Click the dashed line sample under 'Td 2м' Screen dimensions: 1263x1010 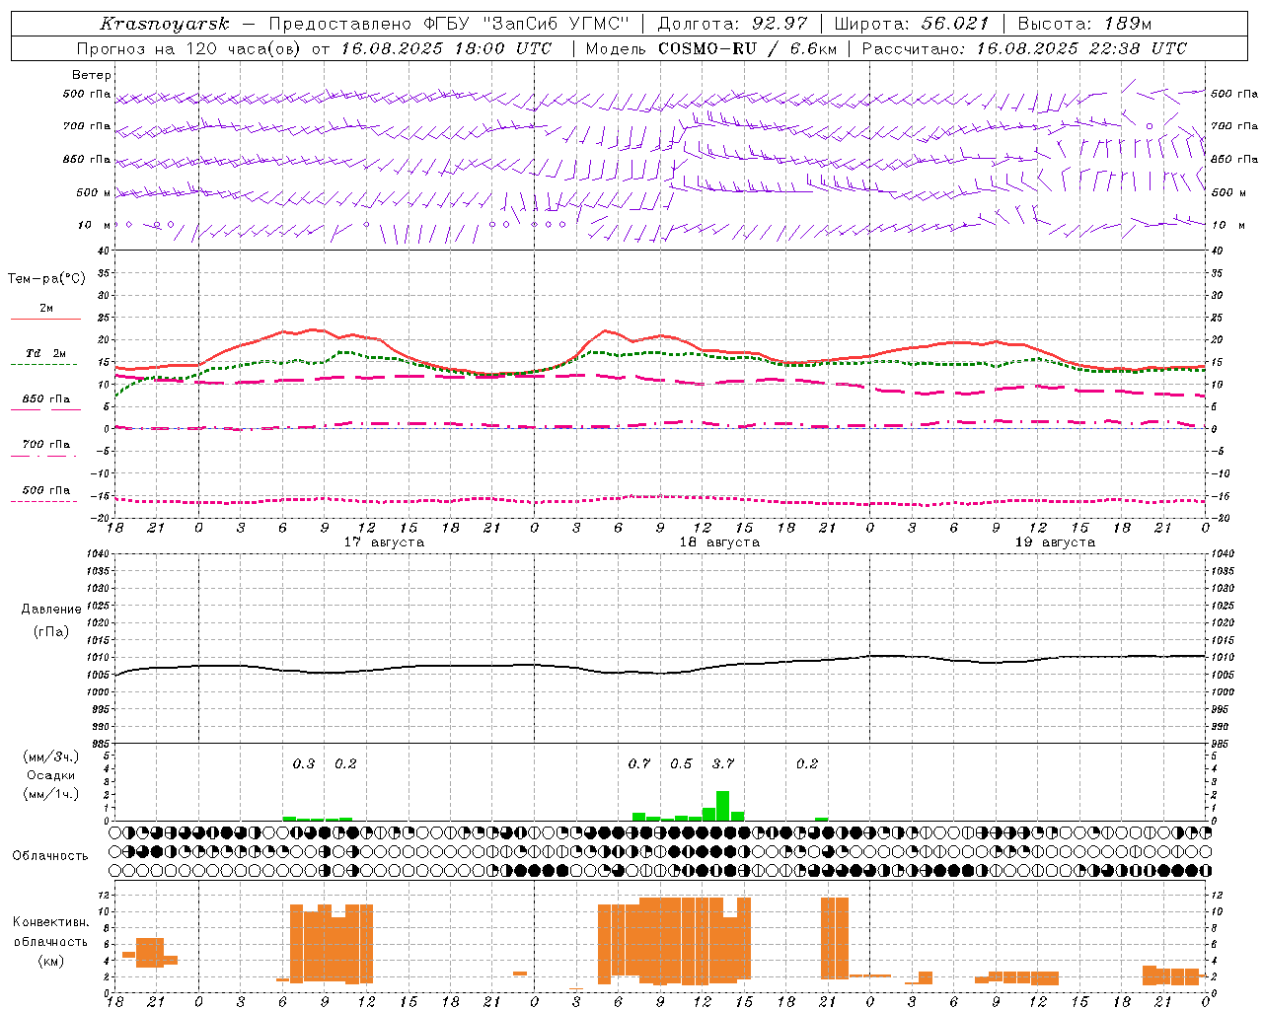click(x=44, y=364)
